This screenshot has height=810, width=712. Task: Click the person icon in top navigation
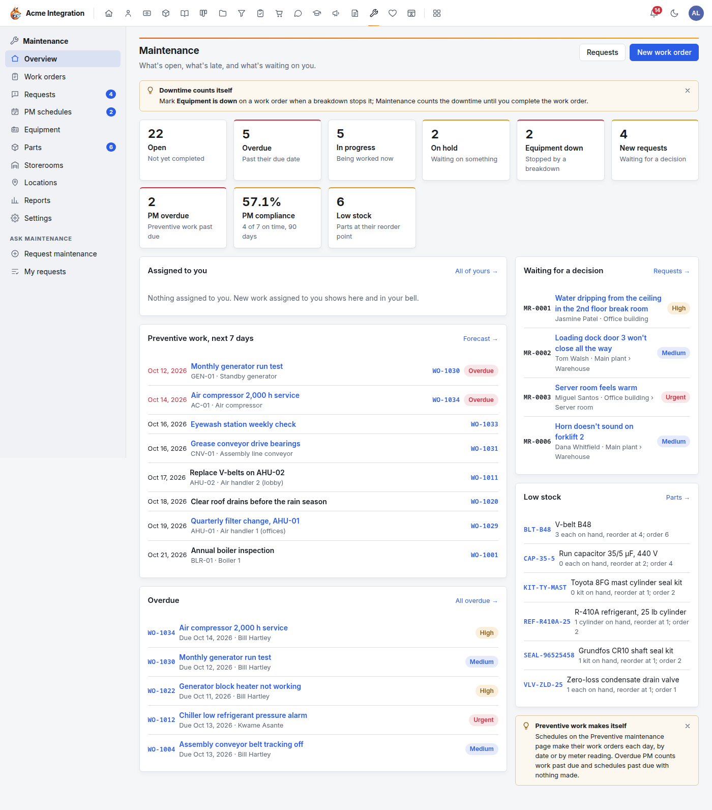(x=128, y=13)
